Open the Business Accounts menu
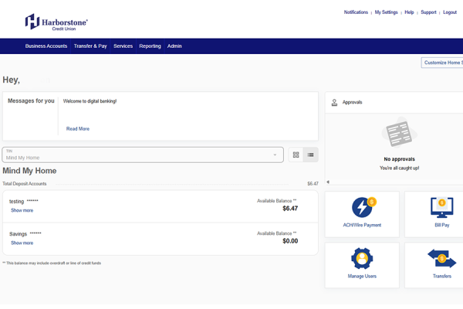Screen dimensions: 463x309 46,46
